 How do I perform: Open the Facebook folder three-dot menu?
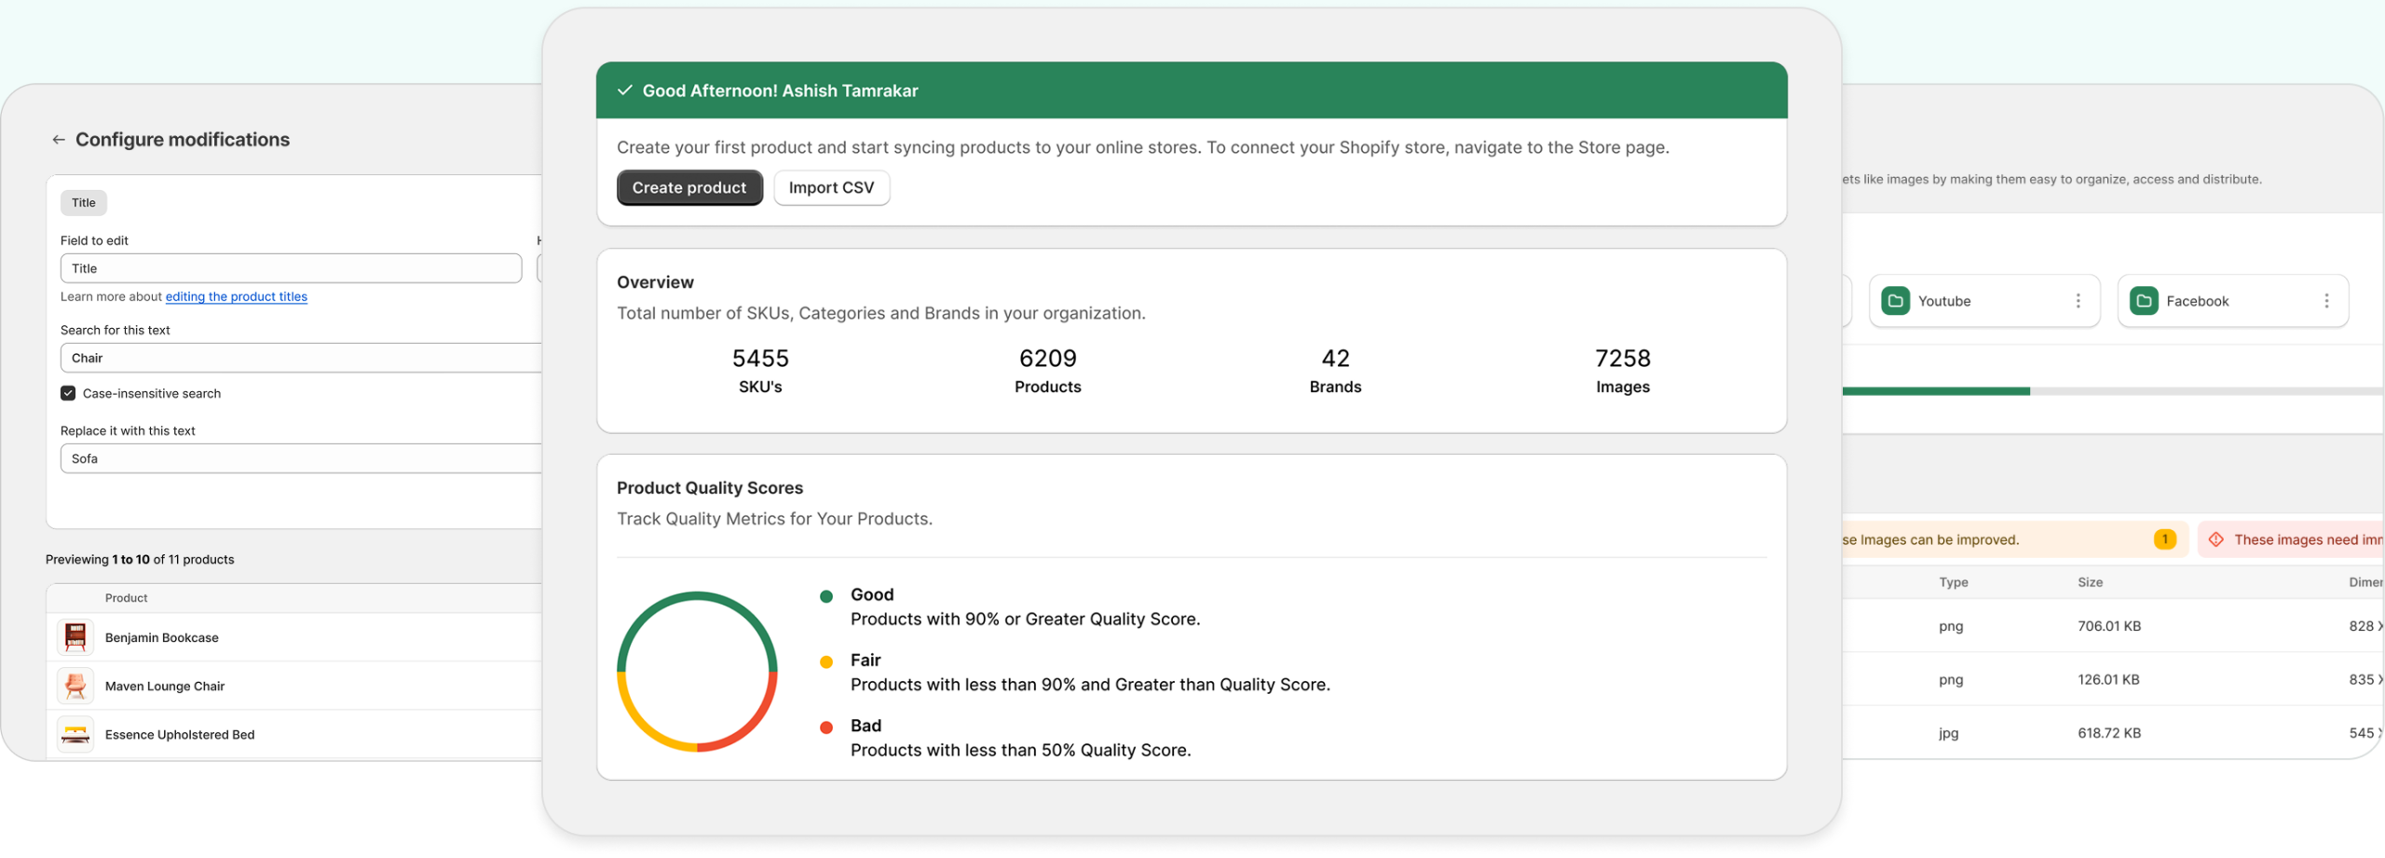pyautogui.click(x=2325, y=301)
